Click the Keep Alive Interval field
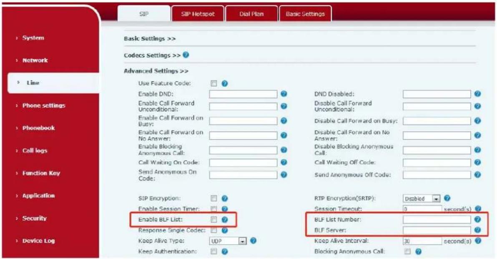This screenshot has height=259, width=497. coord(422,241)
